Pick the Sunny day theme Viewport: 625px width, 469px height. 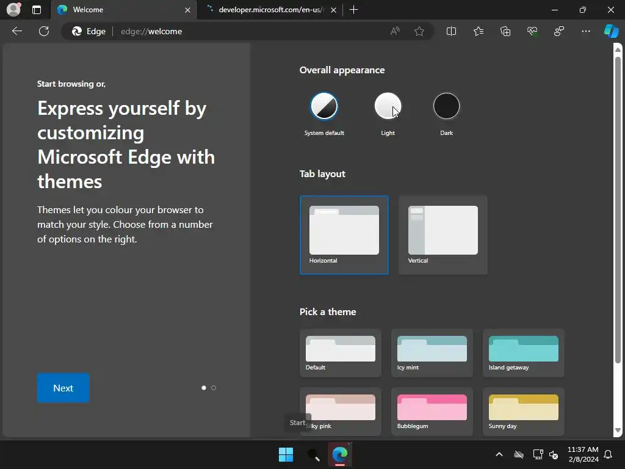coord(523,412)
